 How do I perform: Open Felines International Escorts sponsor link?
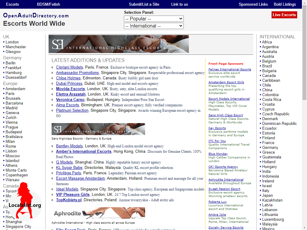230,69
